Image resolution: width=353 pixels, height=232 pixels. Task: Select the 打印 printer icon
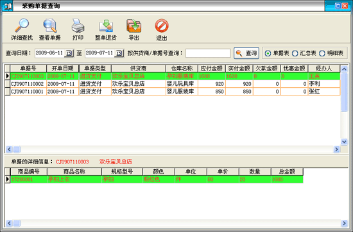(78, 26)
